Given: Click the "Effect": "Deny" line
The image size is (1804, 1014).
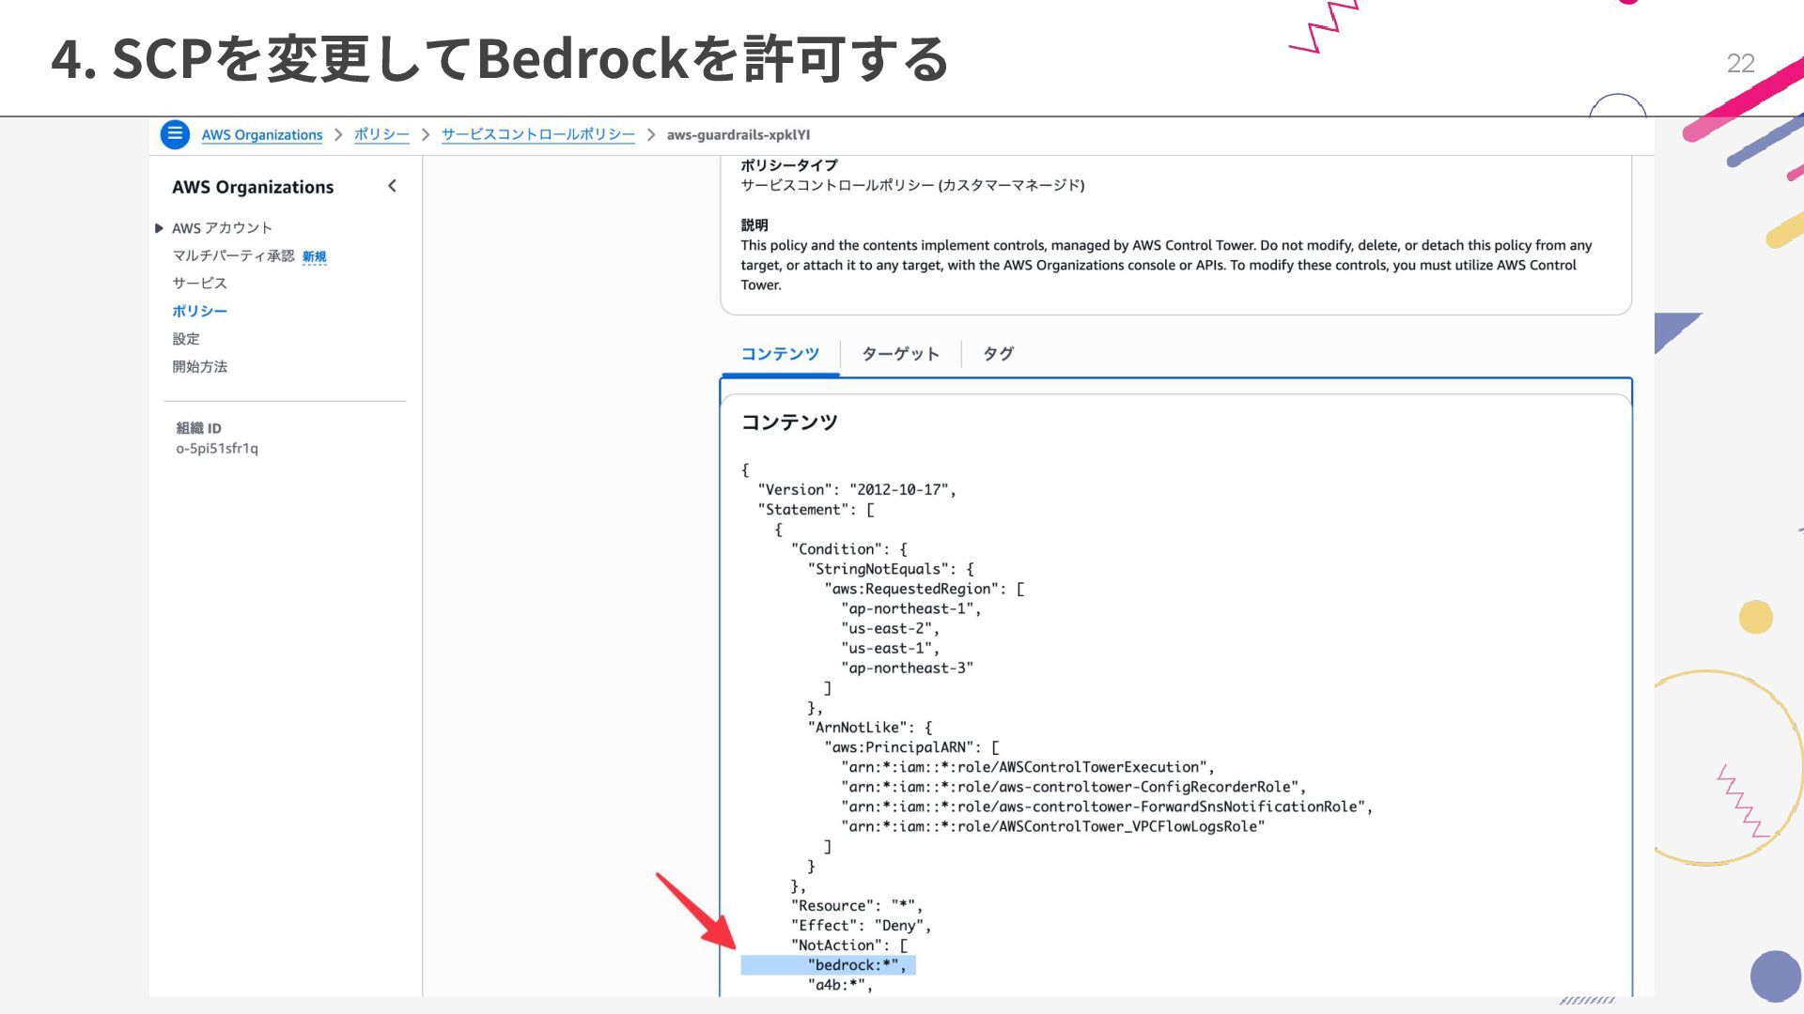Looking at the screenshot, I should click(x=861, y=926).
